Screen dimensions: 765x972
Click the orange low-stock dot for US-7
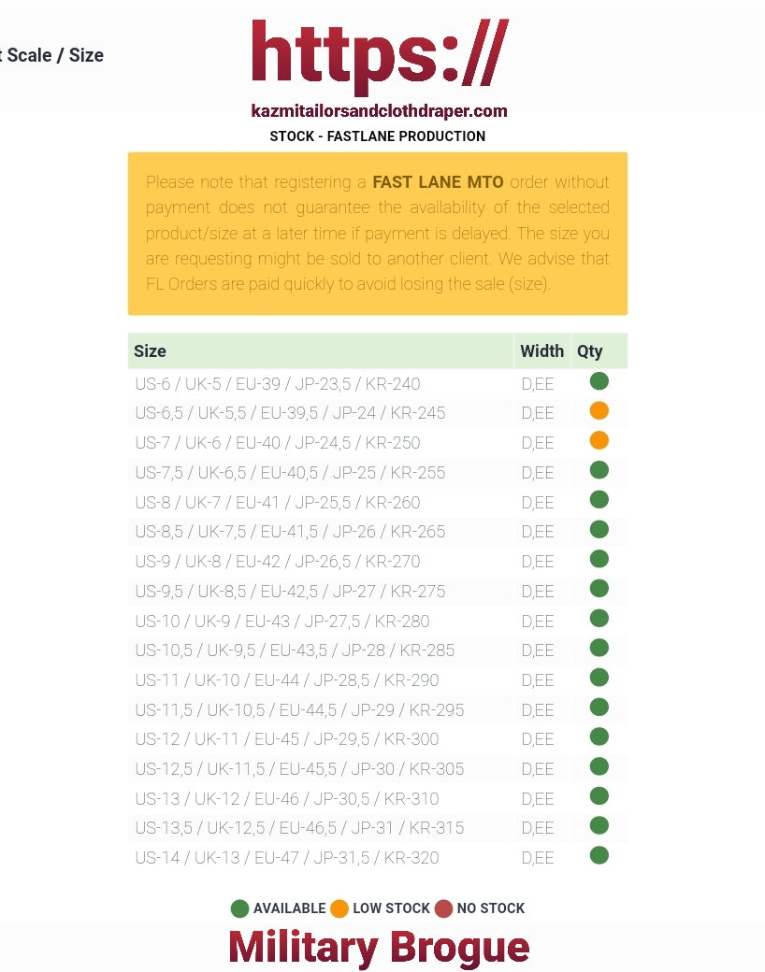pos(599,441)
